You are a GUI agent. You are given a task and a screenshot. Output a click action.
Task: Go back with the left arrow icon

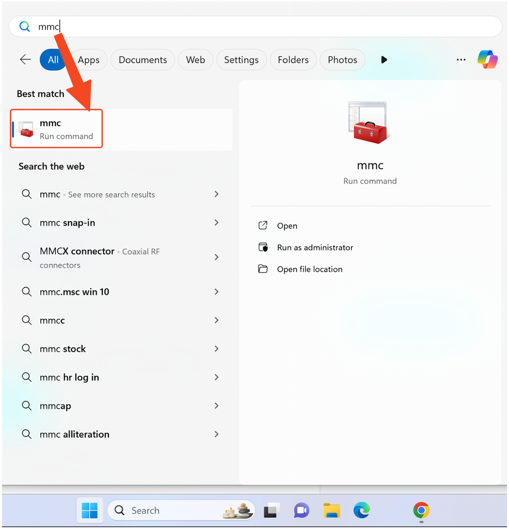coord(25,60)
